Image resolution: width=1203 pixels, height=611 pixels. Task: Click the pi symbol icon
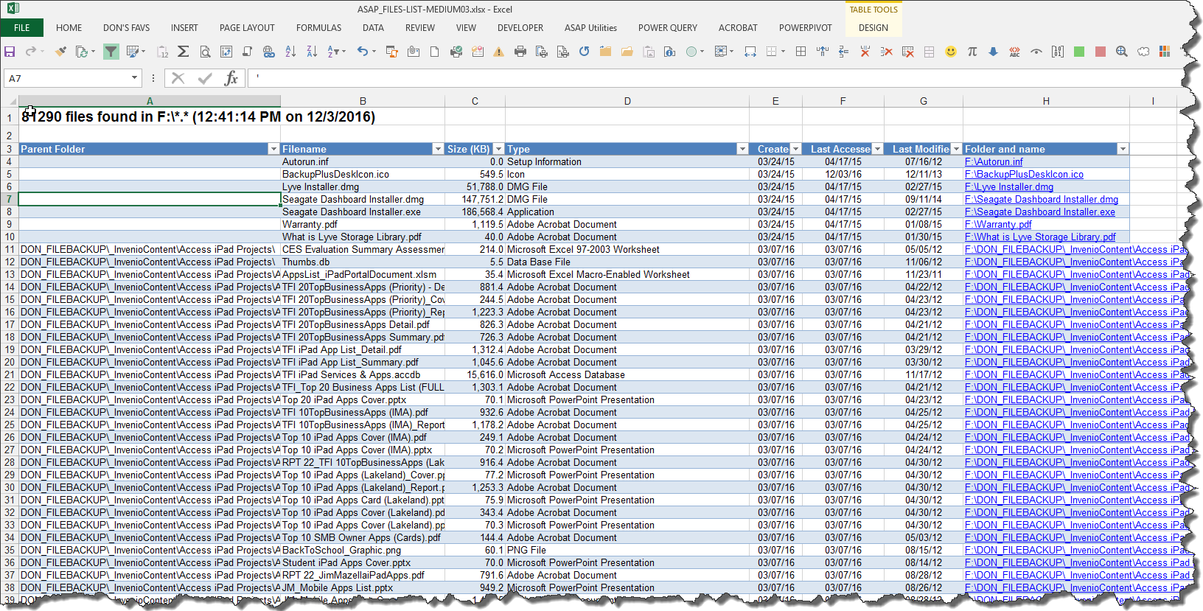(x=972, y=52)
